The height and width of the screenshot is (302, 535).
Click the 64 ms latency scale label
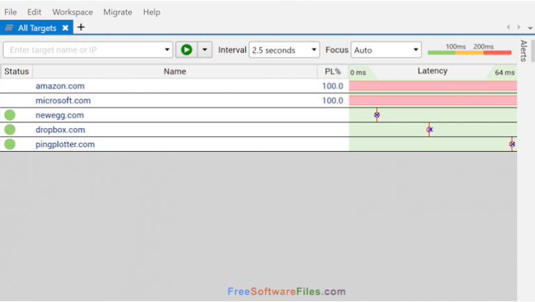(x=504, y=72)
